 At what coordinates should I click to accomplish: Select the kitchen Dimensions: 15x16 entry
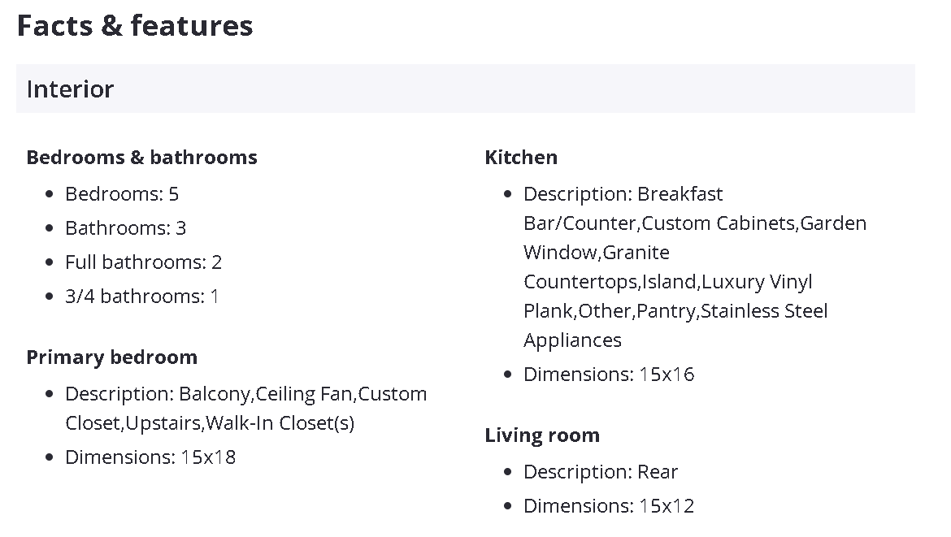coord(608,375)
